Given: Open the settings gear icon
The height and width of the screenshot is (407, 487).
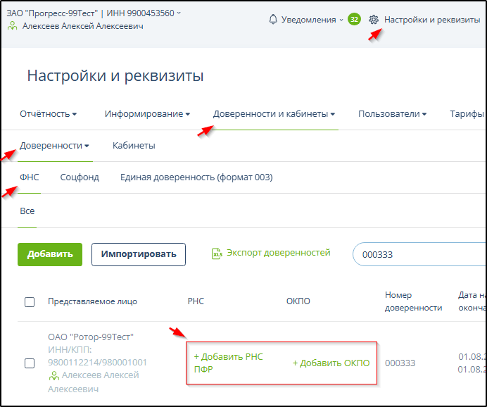Looking at the screenshot, I should pyautogui.click(x=374, y=20).
